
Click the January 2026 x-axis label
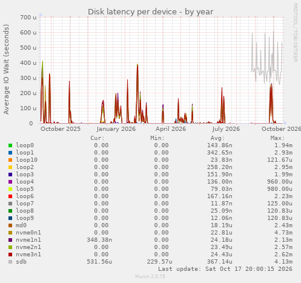click(x=116, y=129)
